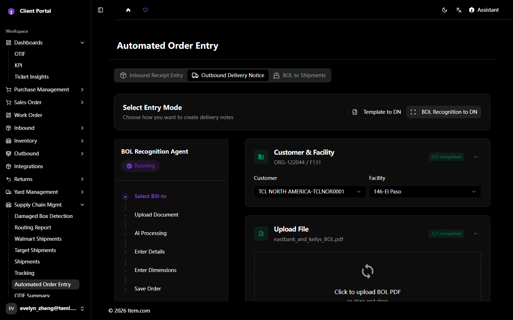Open the language translate icon
The height and width of the screenshot is (320, 513).
459,10
